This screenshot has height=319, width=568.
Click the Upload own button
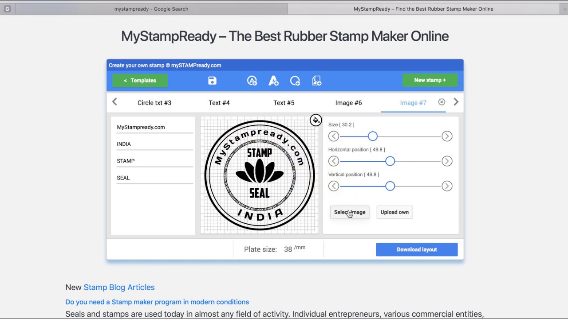point(394,212)
